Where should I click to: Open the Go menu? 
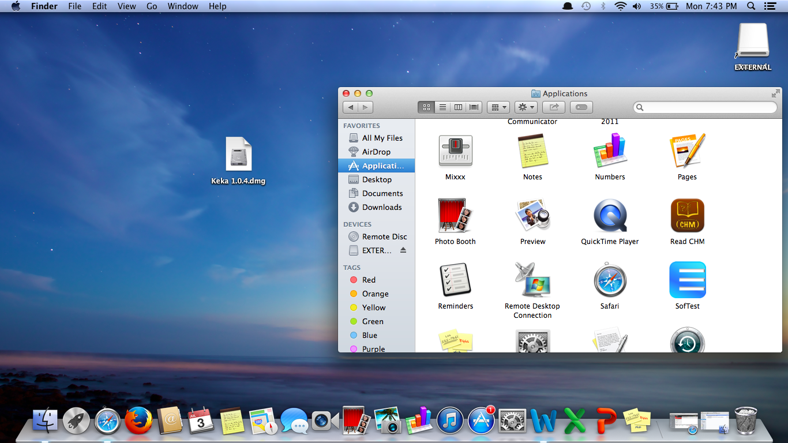click(152, 6)
